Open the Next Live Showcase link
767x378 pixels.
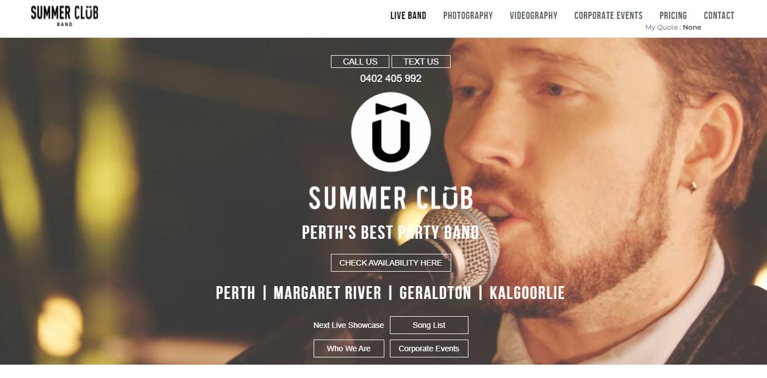coord(349,325)
